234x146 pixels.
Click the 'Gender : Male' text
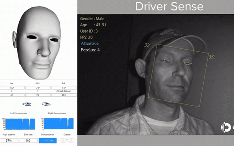pos(92,19)
